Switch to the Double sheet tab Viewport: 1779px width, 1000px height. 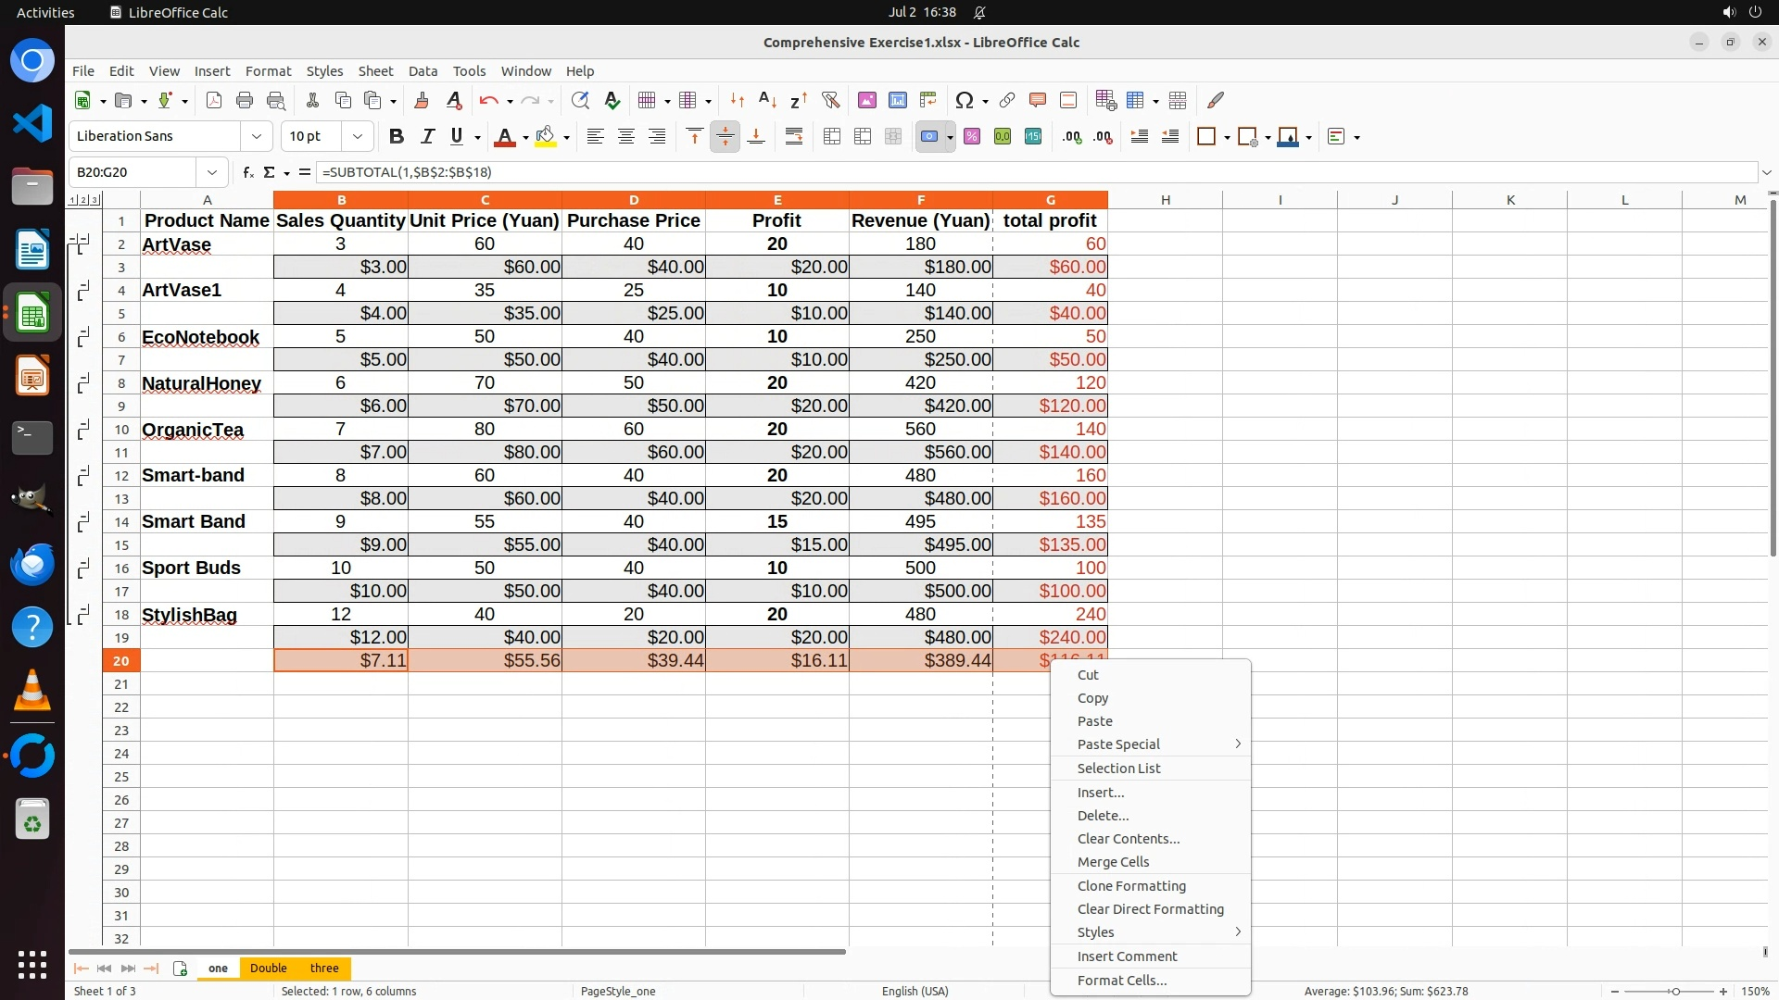(x=268, y=968)
